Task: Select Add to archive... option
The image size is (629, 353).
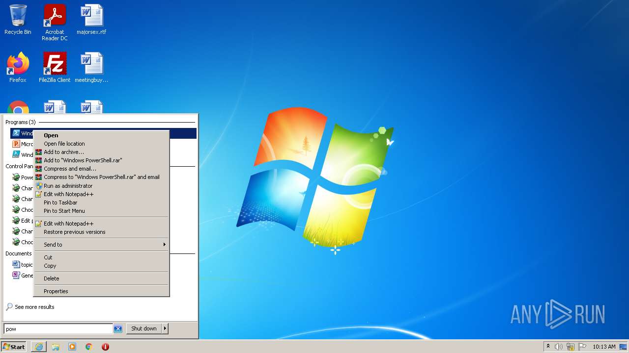Action: pos(101,152)
